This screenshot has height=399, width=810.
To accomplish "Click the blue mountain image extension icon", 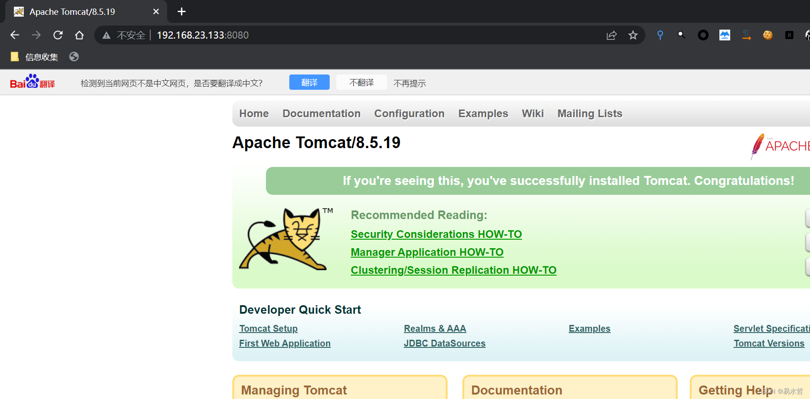I will coord(724,35).
